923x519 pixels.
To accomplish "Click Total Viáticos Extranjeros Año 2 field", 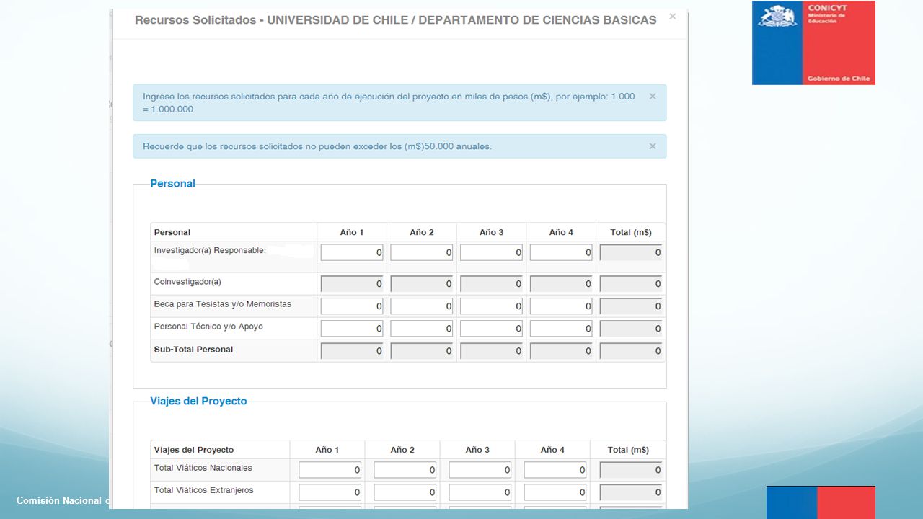I will [405, 492].
